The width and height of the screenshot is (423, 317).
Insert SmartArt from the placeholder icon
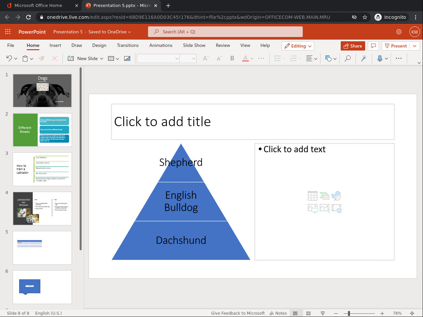325,196
